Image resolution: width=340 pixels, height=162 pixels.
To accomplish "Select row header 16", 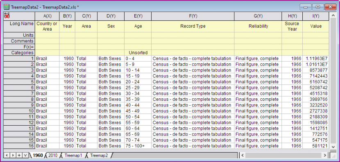I will pyautogui.click(x=19, y=146).
